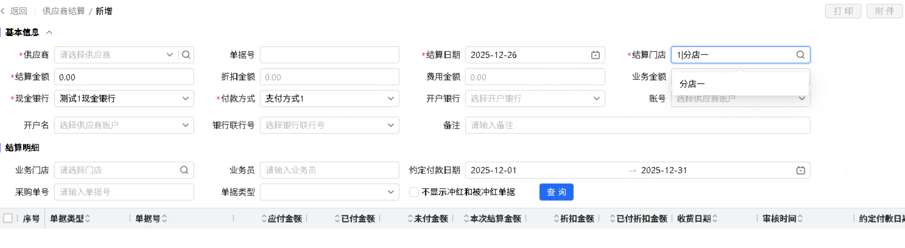Toggle 不显示冲红和被冲红单据 checkbox
This screenshot has height=248, width=905.
coord(414,192)
